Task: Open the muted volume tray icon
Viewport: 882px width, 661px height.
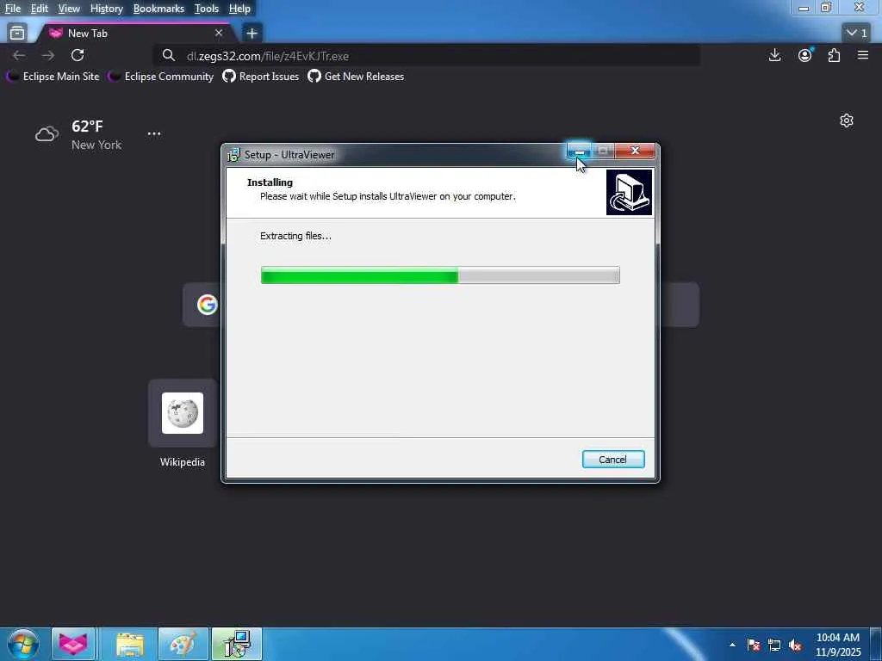Action: [795, 645]
